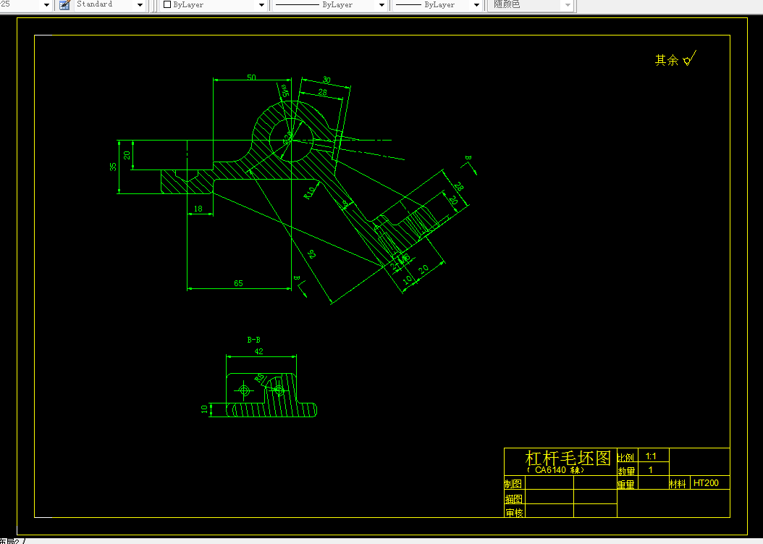Click the 制图 row label
Screen dimensions: 763x544
click(513, 484)
